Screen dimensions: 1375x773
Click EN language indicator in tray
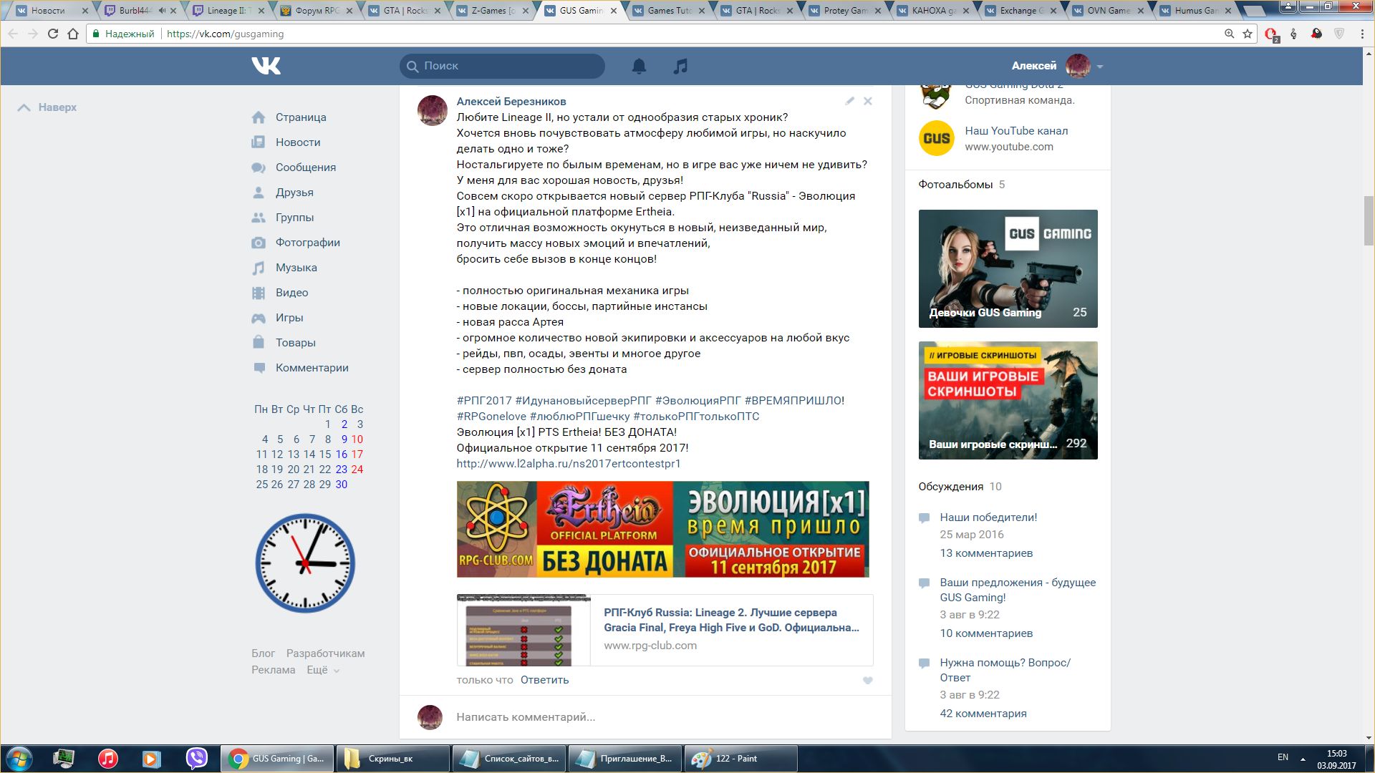1283,757
